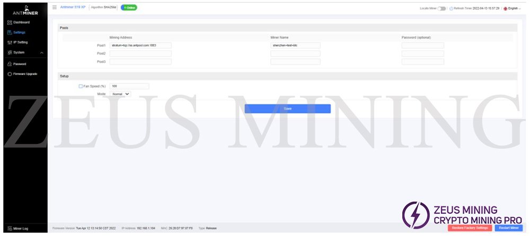Enable the Fan Speed checkbox
The height and width of the screenshot is (236, 530).
click(x=81, y=86)
